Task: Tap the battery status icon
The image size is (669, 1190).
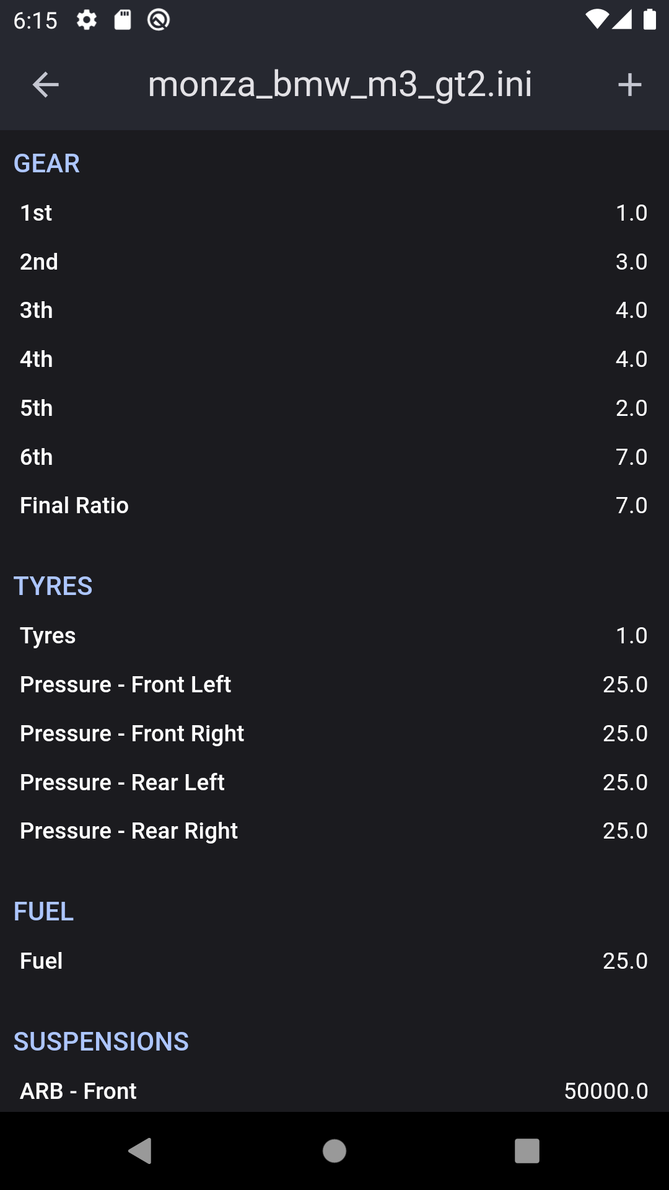Action: (x=649, y=20)
